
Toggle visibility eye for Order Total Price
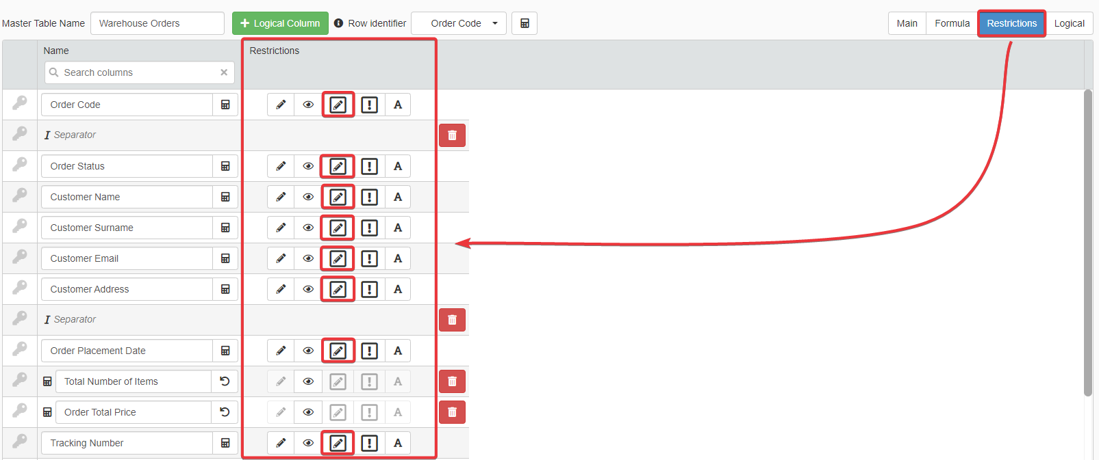click(308, 412)
